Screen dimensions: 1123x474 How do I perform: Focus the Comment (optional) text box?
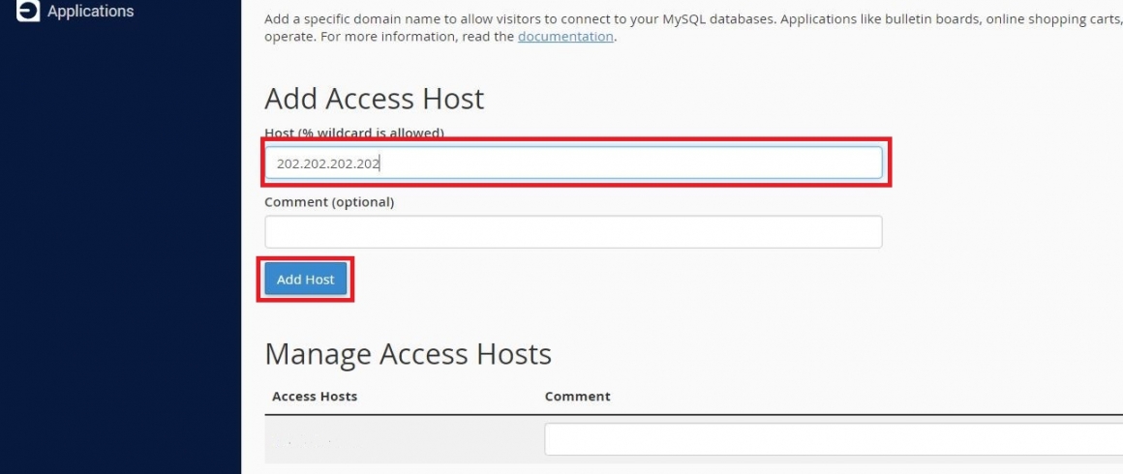click(x=573, y=232)
